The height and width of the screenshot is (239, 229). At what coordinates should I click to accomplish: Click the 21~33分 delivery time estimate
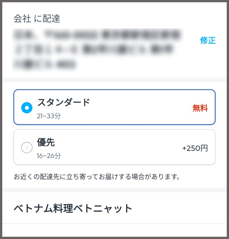coord(49,116)
